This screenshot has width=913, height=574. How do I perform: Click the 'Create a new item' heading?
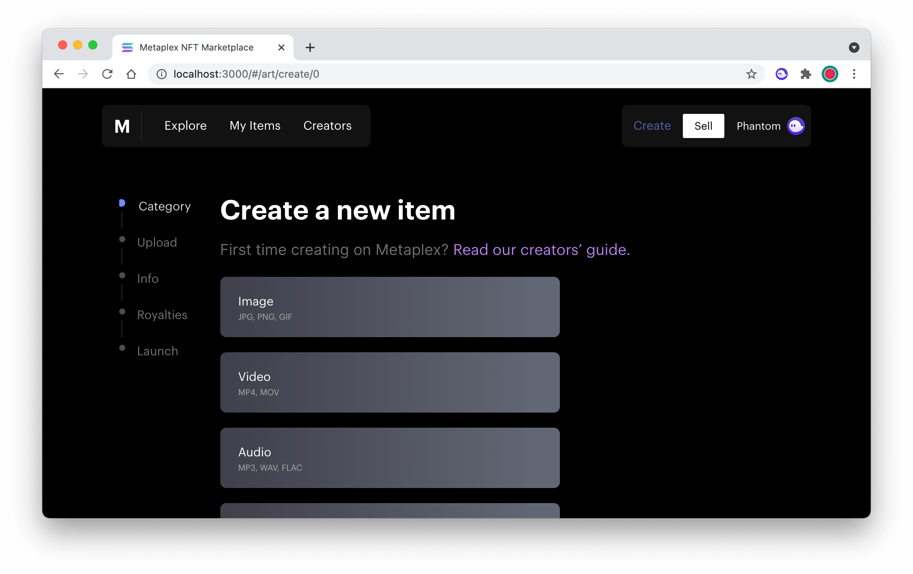[x=337, y=210]
